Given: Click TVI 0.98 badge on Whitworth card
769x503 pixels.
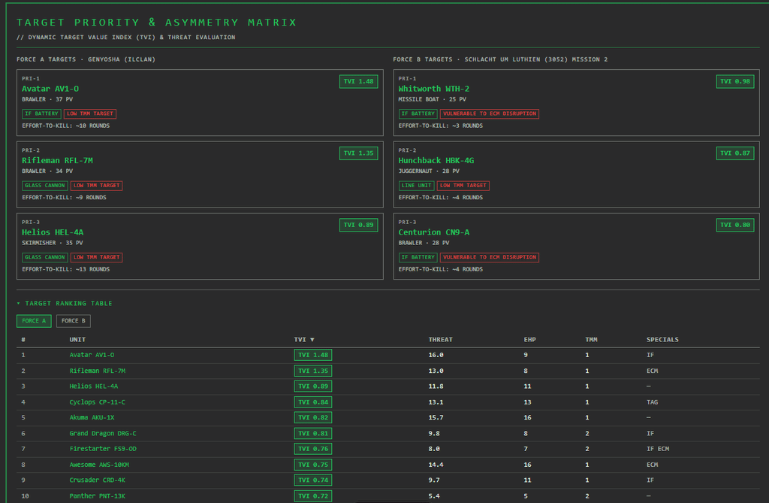Looking at the screenshot, I should [734, 81].
